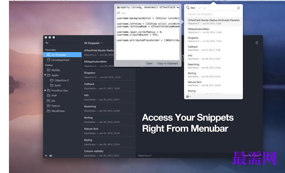This screenshot has width=285, height=173.
Task: Click the WordPress folder icon
Action: pyautogui.click(x=49, y=111)
